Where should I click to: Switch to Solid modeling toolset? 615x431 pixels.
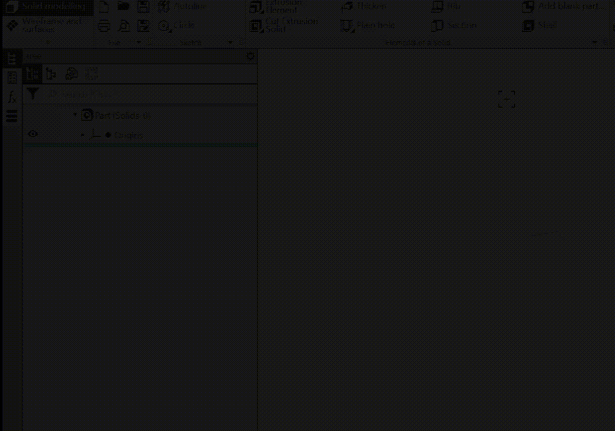coord(47,7)
